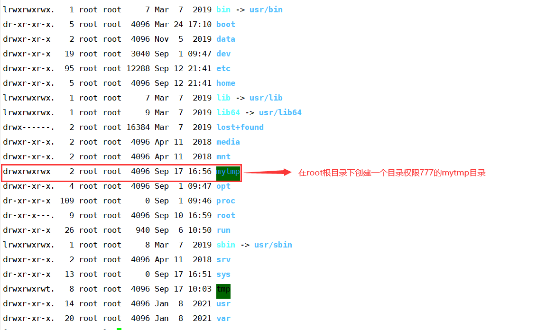The image size is (555, 330).
Task: Click the size value '12288' in etc row
Action: [138, 68]
